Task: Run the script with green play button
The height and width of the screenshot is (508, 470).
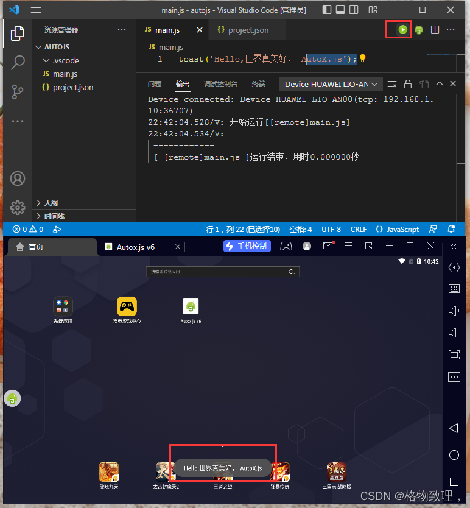Action: coord(402,30)
